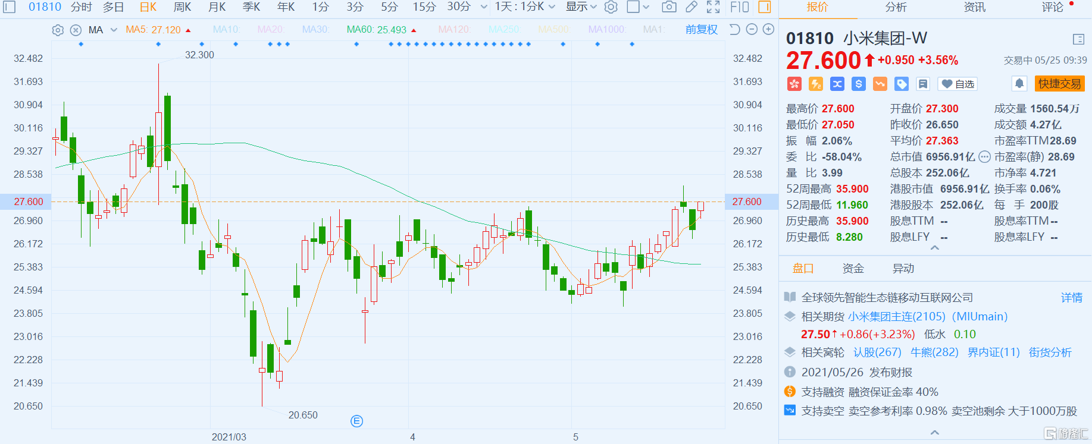Click the blue price tag icon
This screenshot has height=444, width=1092.
pos(902,84)
